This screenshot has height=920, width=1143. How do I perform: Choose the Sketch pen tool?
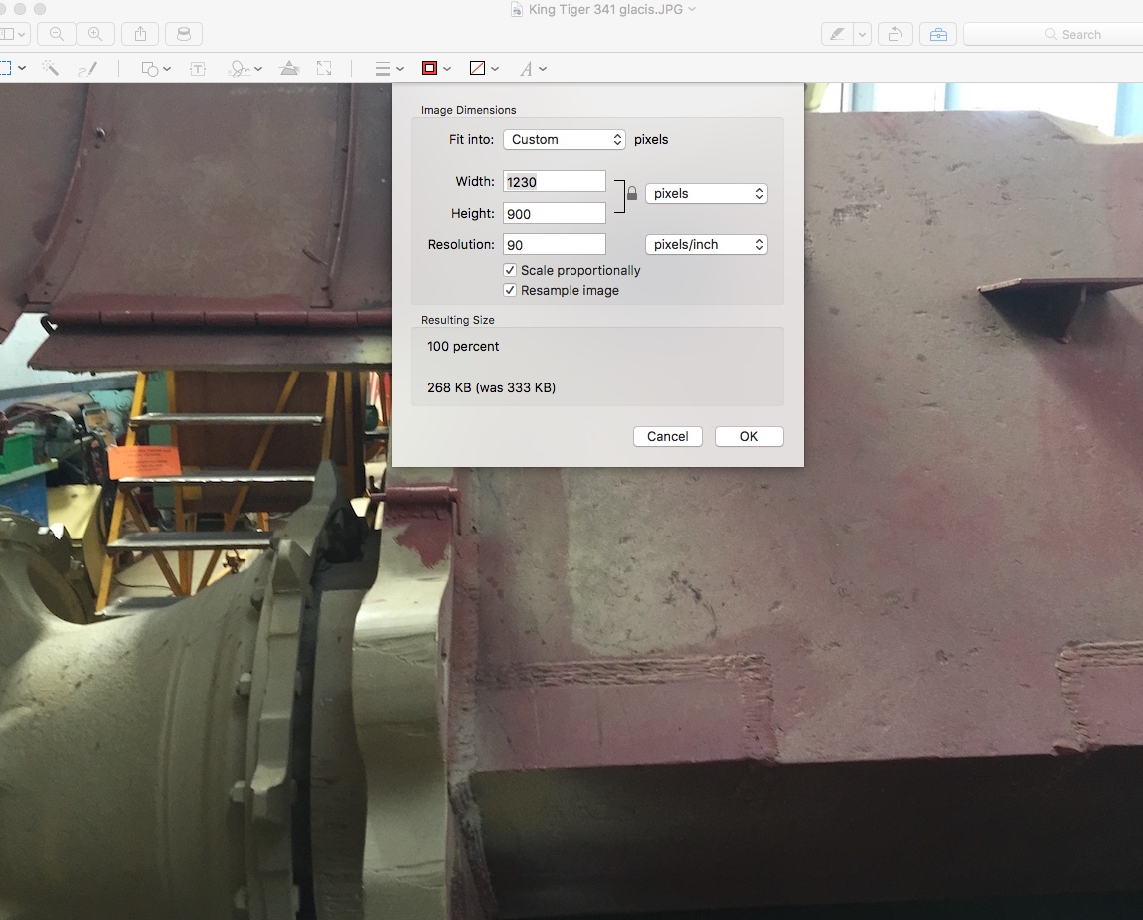click(87, 69)
